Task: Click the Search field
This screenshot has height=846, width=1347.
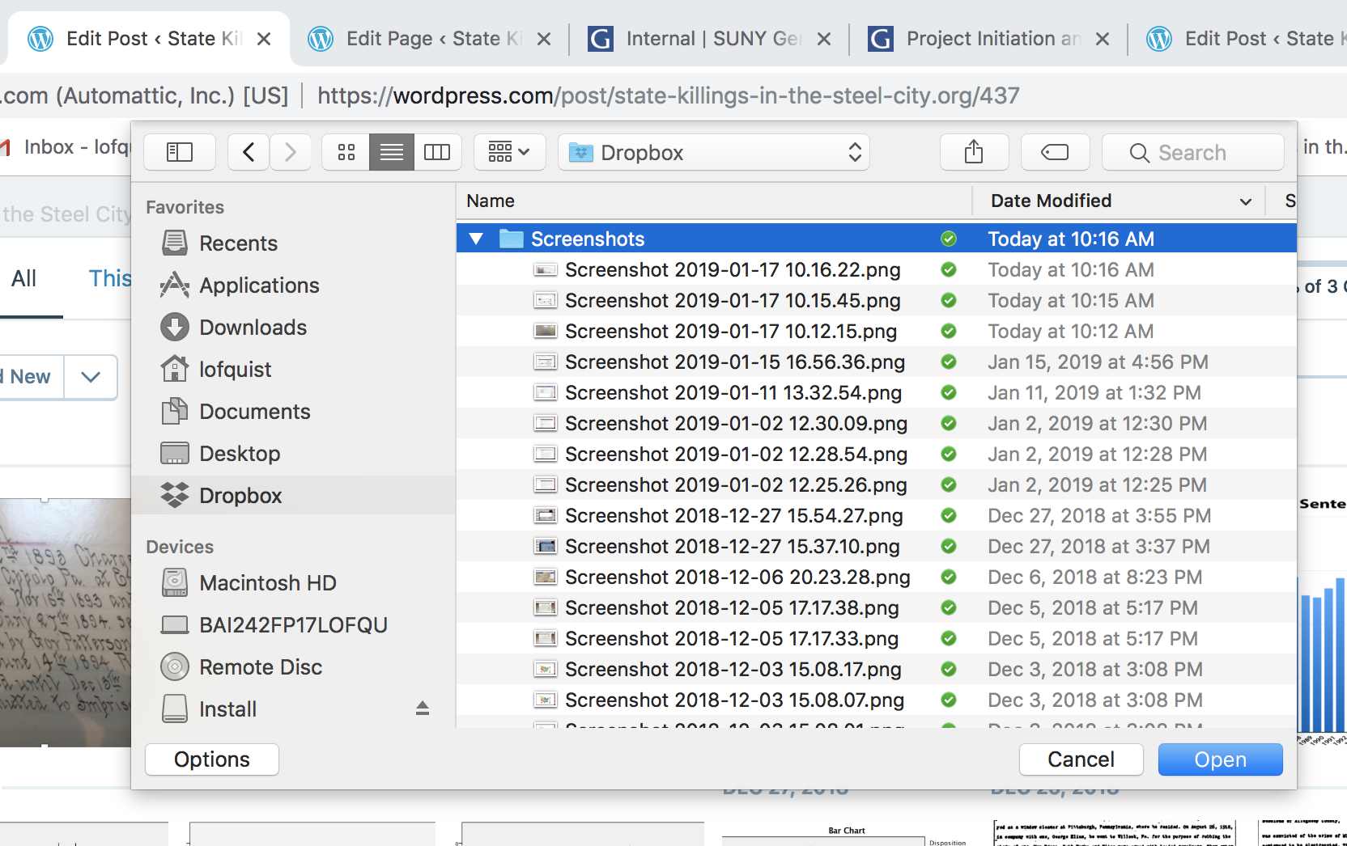Action: click(1193, 152)
